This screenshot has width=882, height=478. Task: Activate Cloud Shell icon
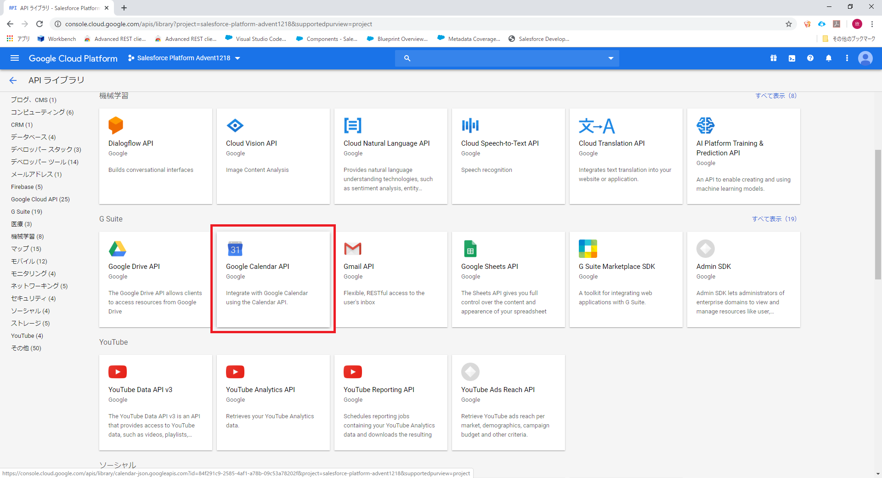(792, 58)
